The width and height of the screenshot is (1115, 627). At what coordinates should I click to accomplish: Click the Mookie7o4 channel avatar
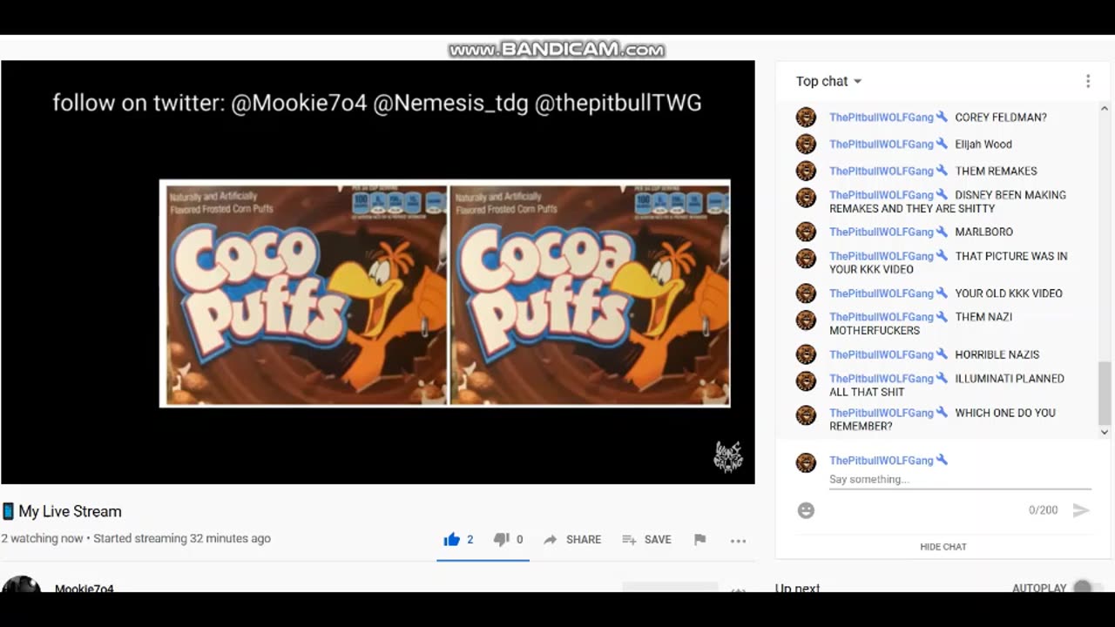pos(22,585)
